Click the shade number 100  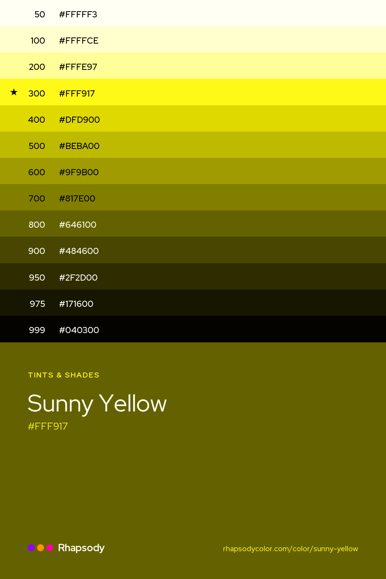[x=38, y=41]
